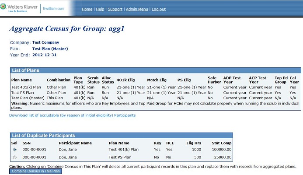Screen dimensions: 303x175
Task: Click the Log out link
Action: pos(159,9)
